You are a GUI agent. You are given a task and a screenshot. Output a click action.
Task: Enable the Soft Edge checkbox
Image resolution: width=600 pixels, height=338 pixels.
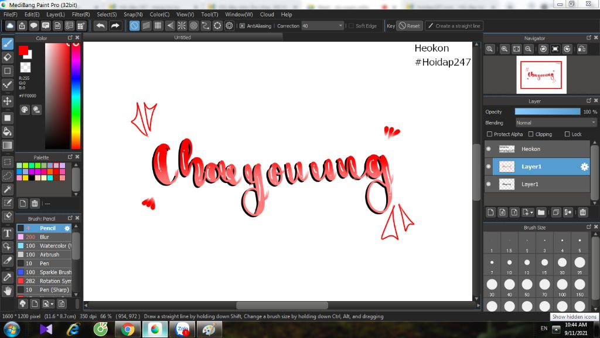tap(352, 26)
